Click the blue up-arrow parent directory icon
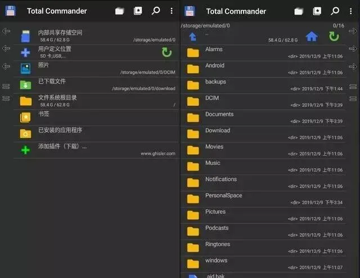Image resolution: width=360 pixels, height=278 pixels. [192, 37]
